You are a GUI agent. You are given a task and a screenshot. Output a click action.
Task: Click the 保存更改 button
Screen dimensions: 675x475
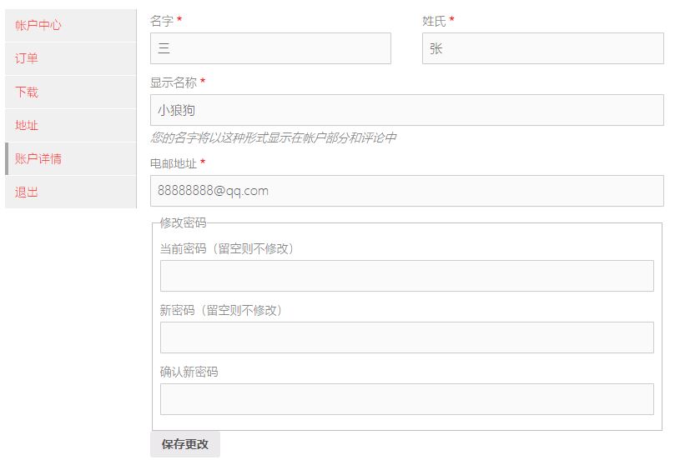(x=185, y=444)
